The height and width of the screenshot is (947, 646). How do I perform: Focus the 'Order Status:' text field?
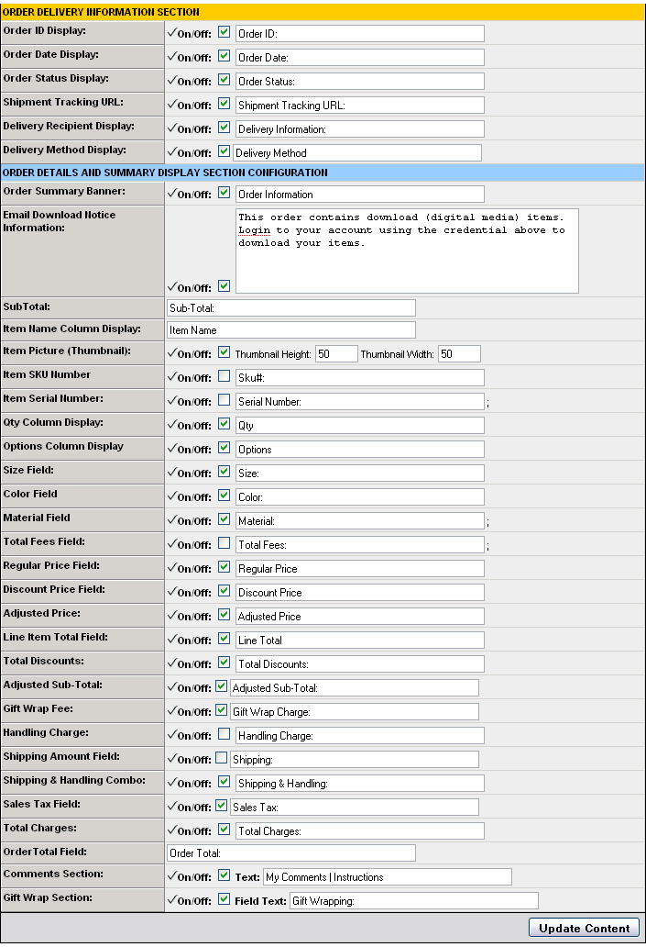(359, 82)
